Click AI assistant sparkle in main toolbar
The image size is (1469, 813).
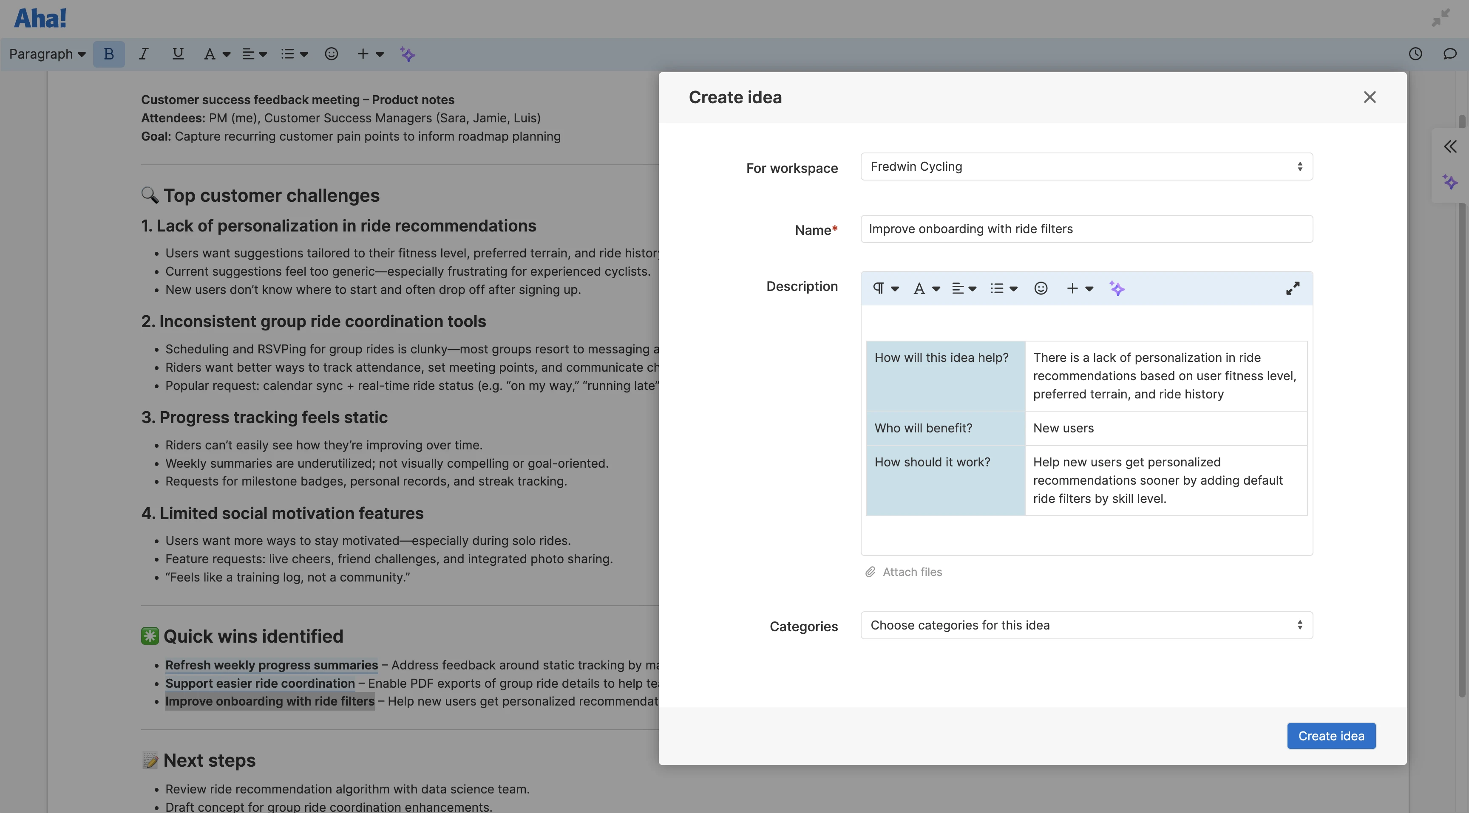pyautogui.click(x=407, y=54)
